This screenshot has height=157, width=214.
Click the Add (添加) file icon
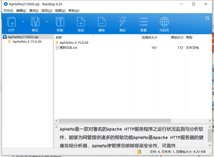[x=81, y=22]
